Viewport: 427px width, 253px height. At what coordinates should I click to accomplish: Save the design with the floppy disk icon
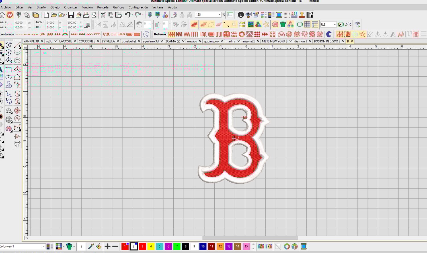[71, 15]
